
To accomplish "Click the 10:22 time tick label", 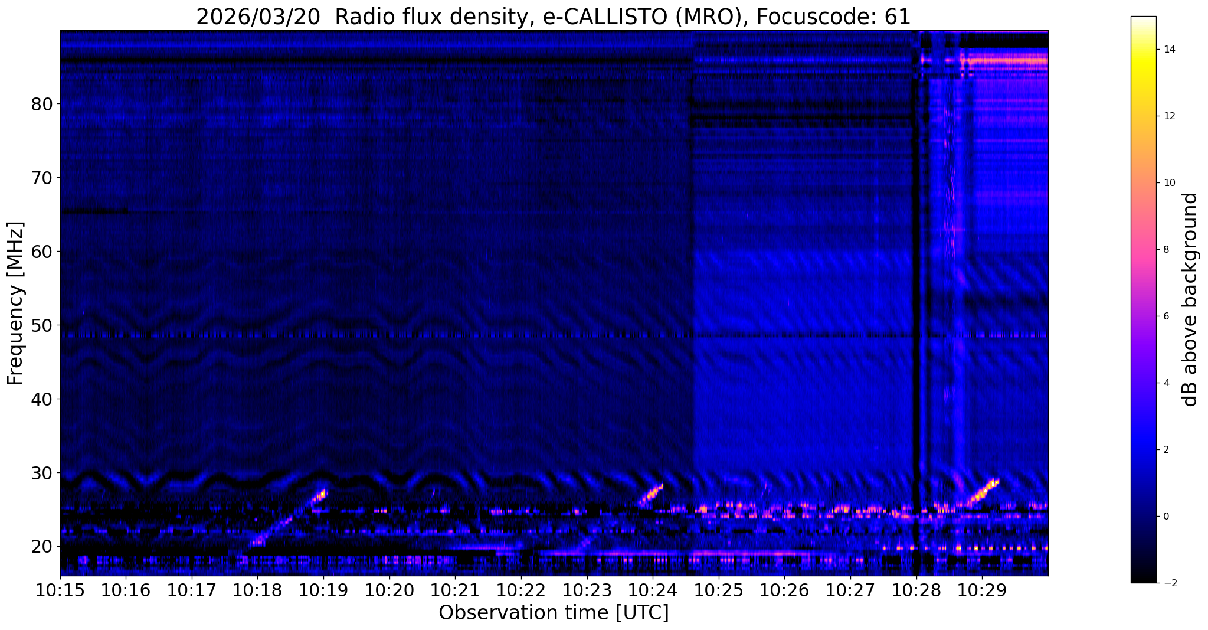I will (x=521, y=590).
